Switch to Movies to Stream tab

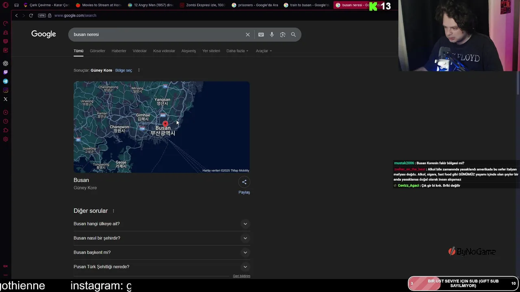(x=98, y=5)
